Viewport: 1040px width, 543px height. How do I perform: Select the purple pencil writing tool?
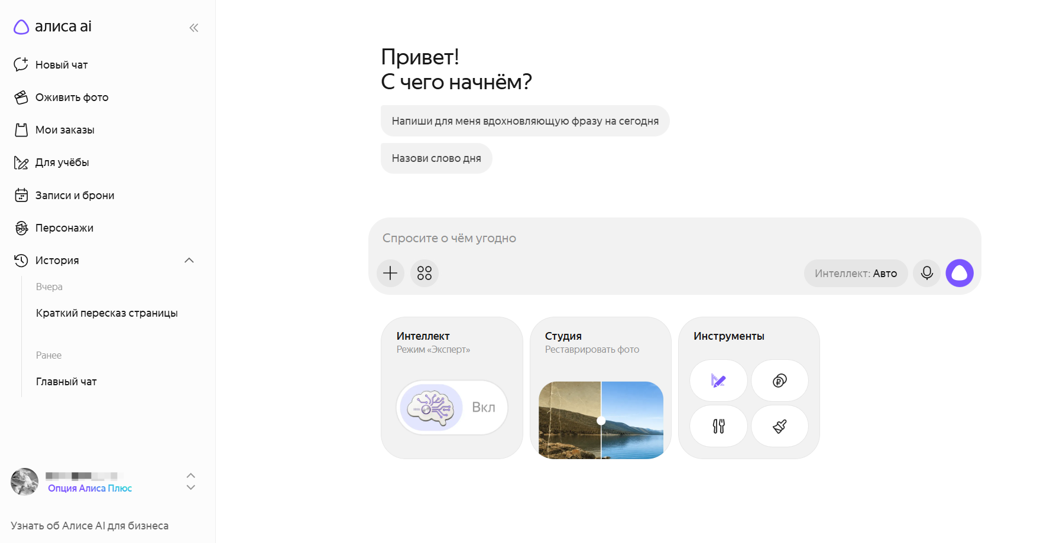click(718, 381)
